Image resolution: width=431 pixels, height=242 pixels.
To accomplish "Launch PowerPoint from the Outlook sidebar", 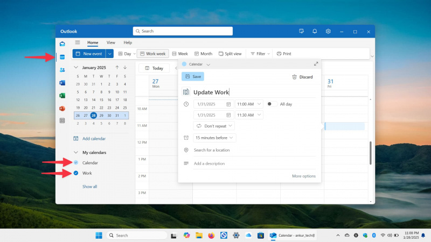I will (62, 109).
